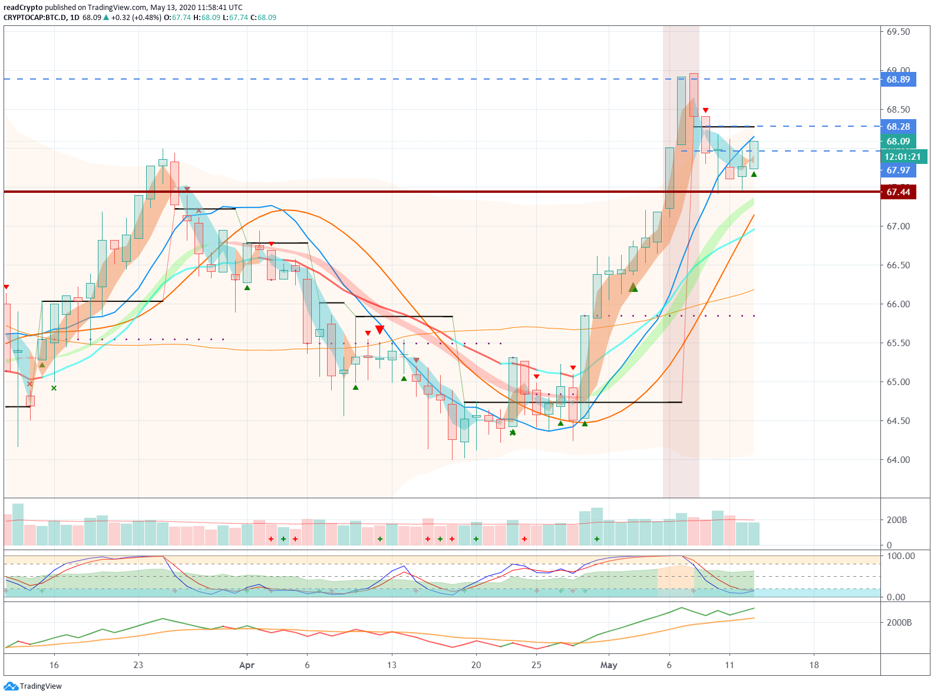
Task: Click the 69.50 price axis value
Action: (x=898, y=32)
